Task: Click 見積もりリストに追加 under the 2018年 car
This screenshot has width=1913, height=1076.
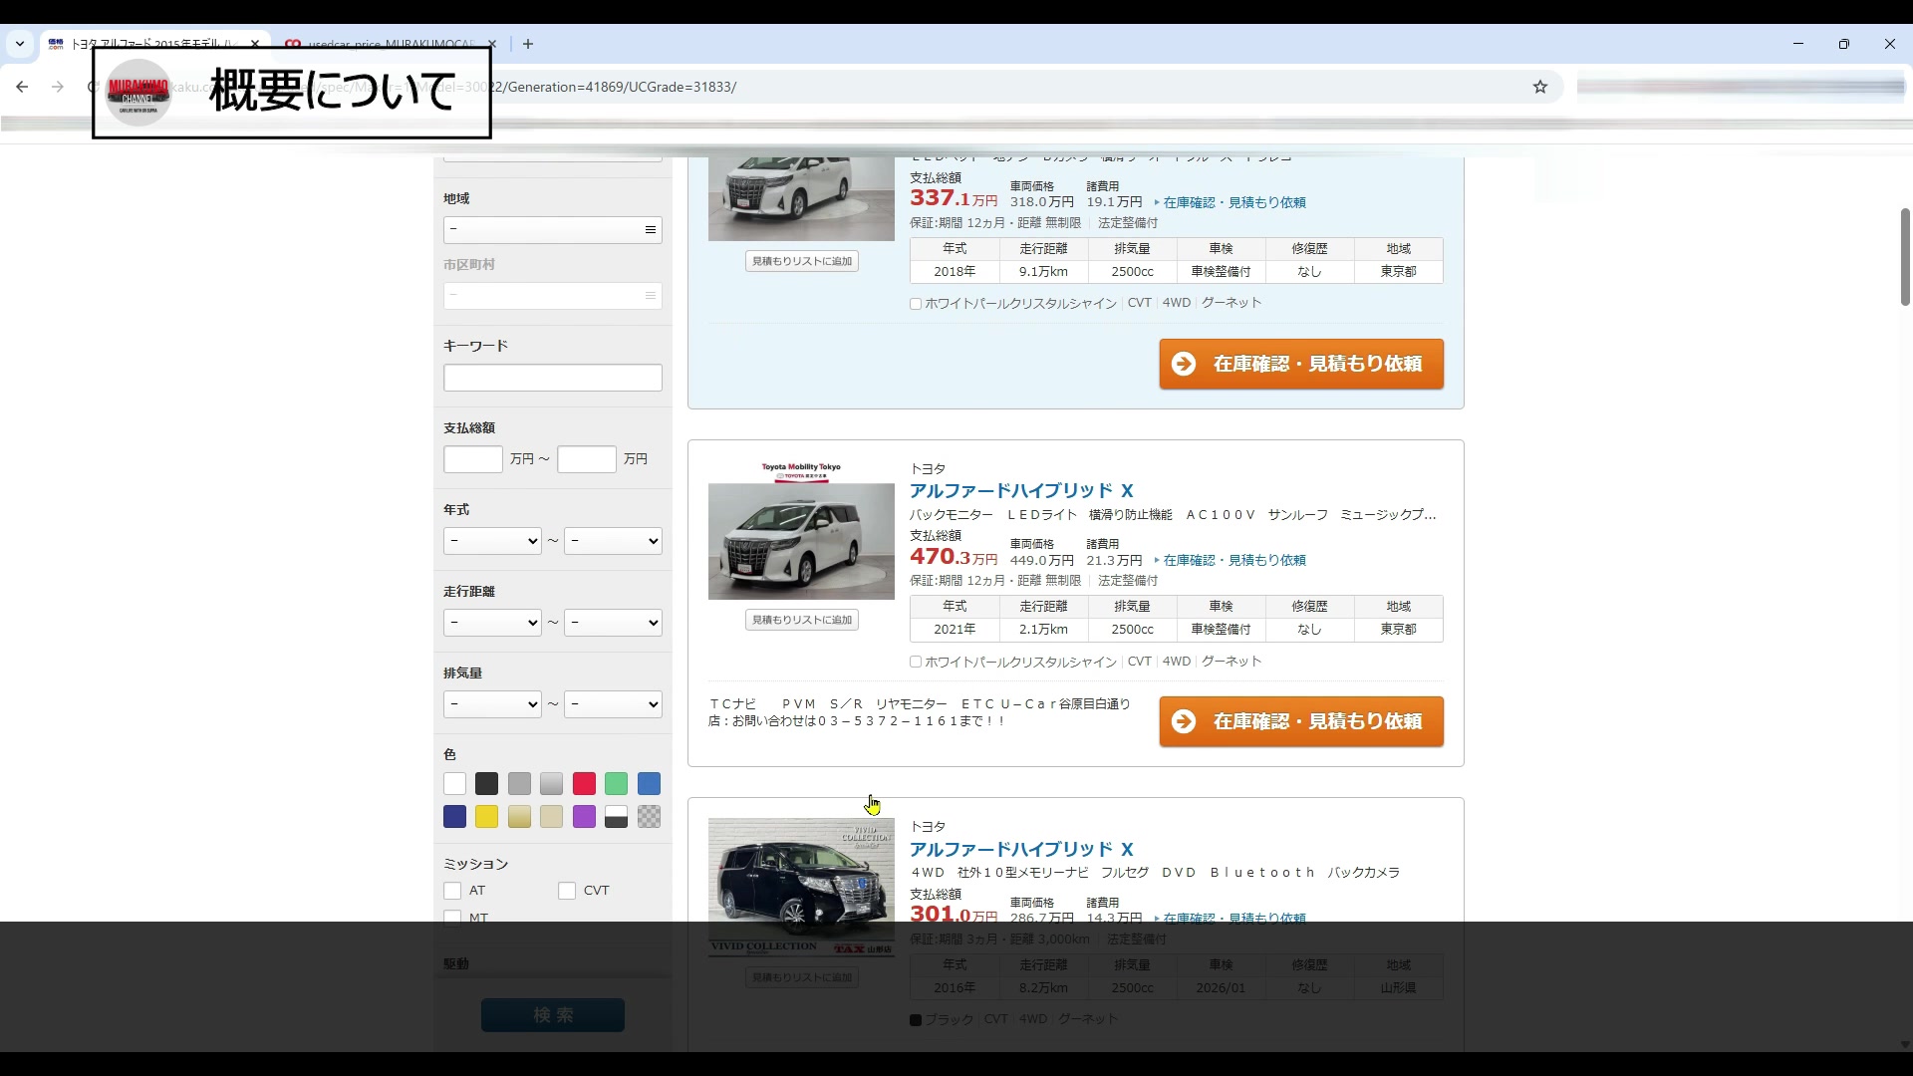Action: pyautogui.click(x=802, y=261)
